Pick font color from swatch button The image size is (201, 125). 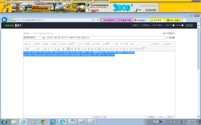pos(58,49)
